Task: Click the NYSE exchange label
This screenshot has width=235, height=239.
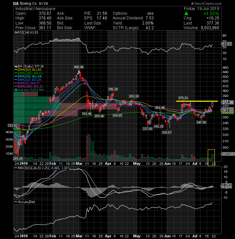Action: tap(44, 3)
